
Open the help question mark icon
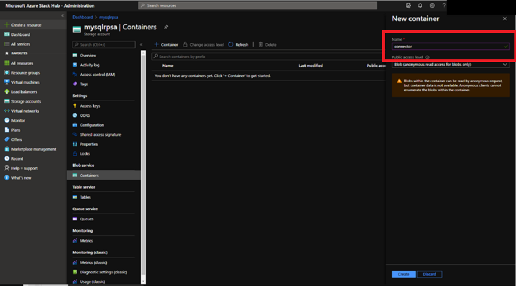pos(444,6)
